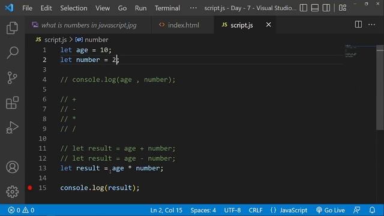
Task: Open the Terminal menu
Action: [167, 8]
